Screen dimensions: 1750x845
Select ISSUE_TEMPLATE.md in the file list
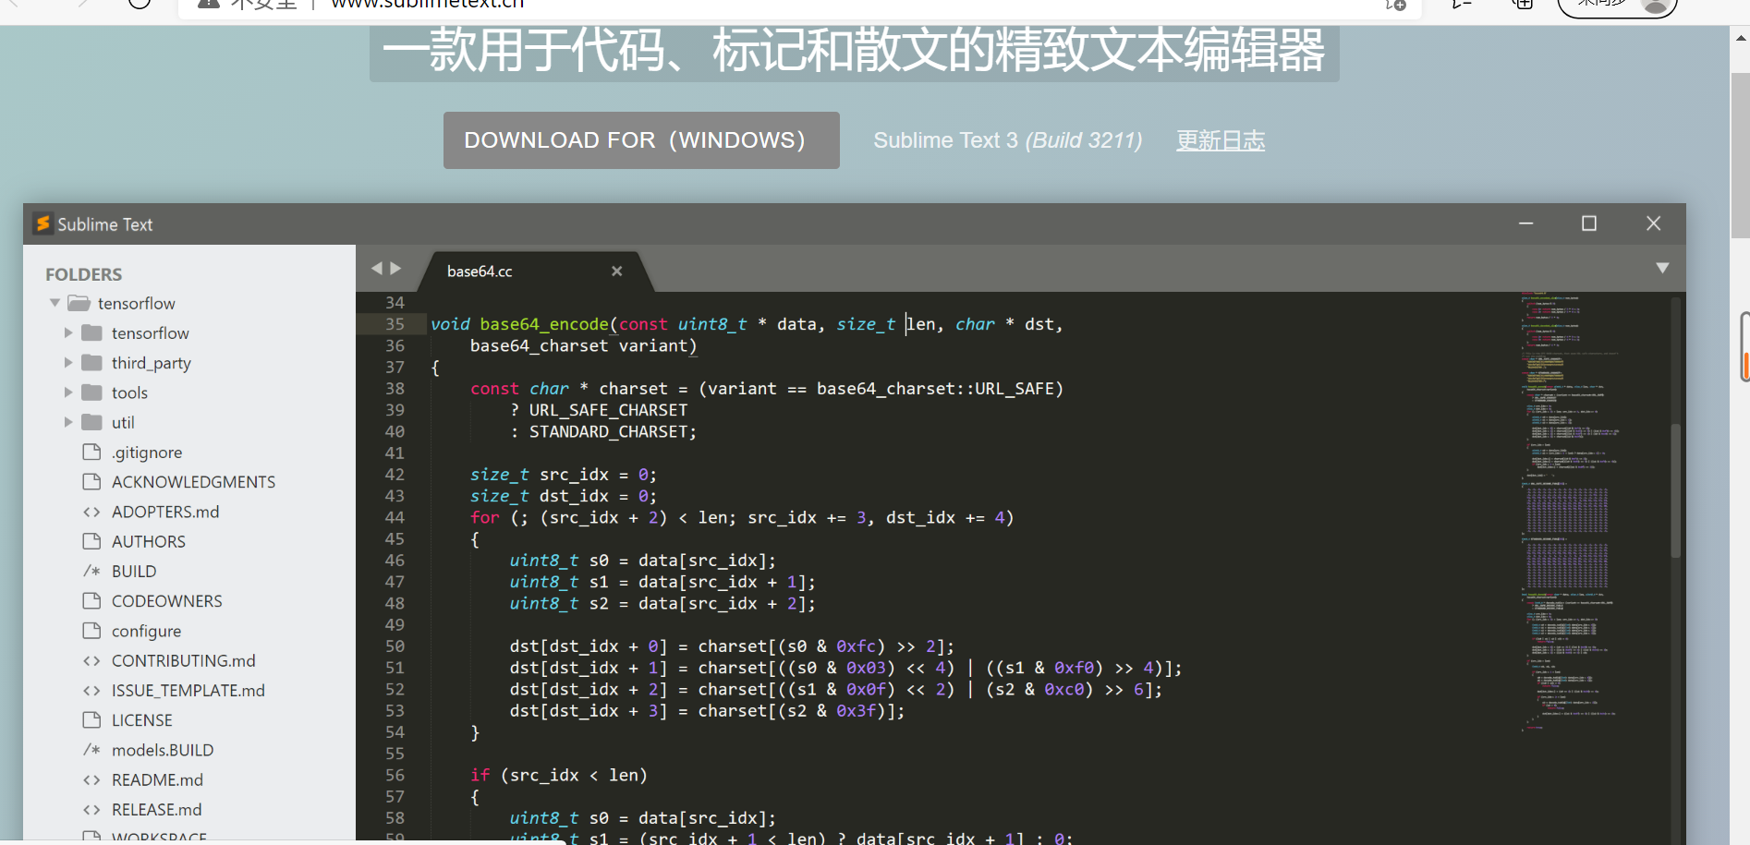(188, 690)
